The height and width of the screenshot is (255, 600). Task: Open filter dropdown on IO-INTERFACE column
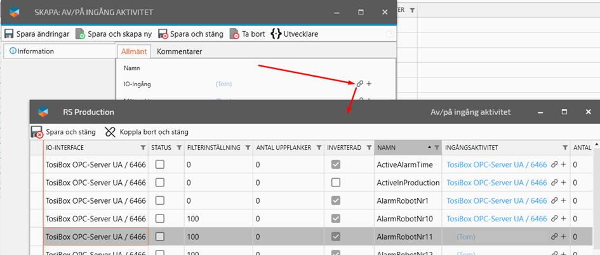click(143, 148)
